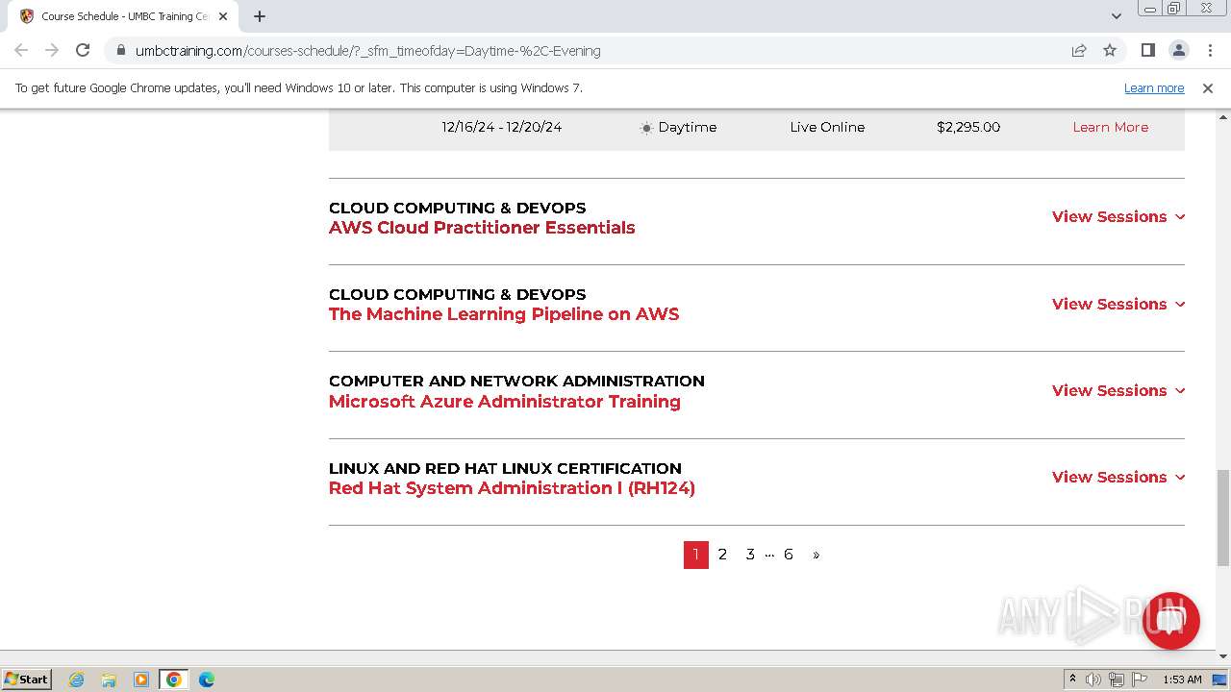Click Learn More for the 12/16/24 session
Viewport: 1231px width, 692px height.
(x=1111, y=127)
